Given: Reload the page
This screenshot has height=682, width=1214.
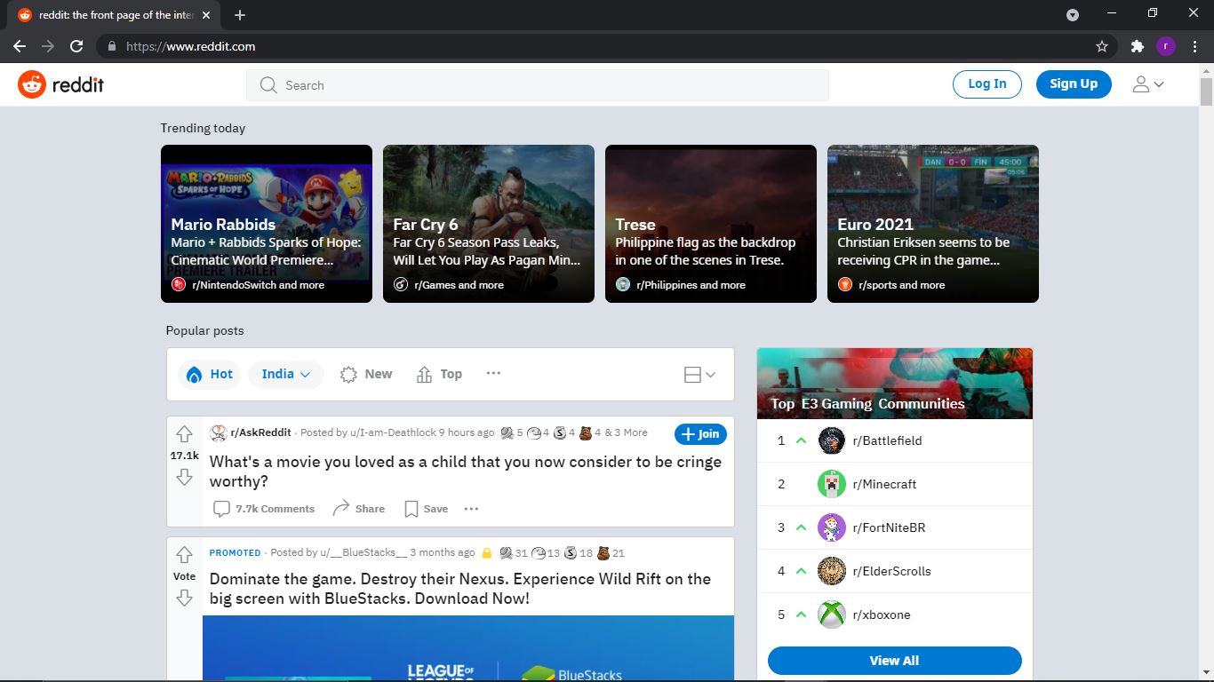Looking at the screenshot, I should point(76,46).
